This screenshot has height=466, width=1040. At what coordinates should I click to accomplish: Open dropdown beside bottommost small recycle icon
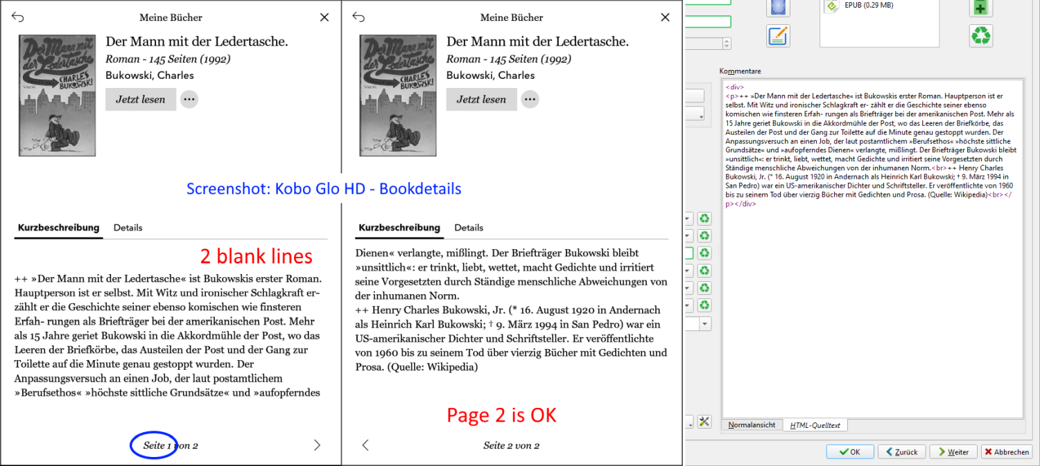pos(689,305)
